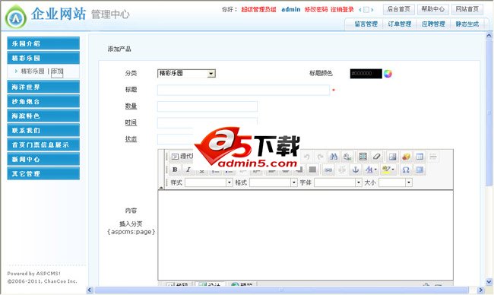Open the 格式 format dropdown
Viewport: 494px width, 295px height.
(273, 182)
